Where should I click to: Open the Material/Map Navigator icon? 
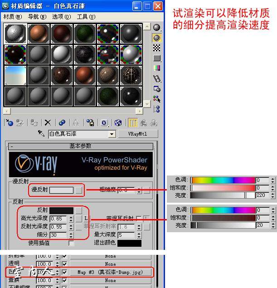(x=156, y=109)
